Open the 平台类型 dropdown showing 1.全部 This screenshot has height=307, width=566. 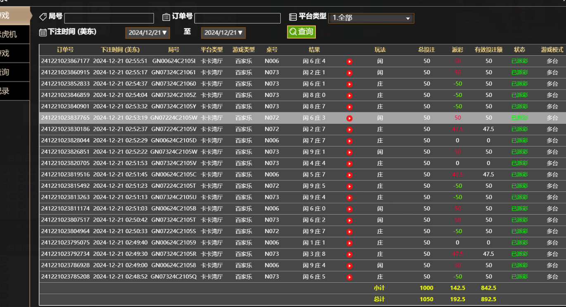click(371, 18)
